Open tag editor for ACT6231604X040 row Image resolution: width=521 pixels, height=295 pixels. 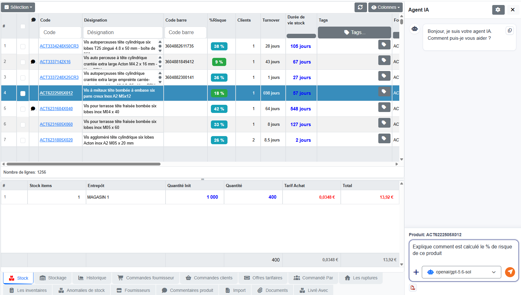(384, 107)
